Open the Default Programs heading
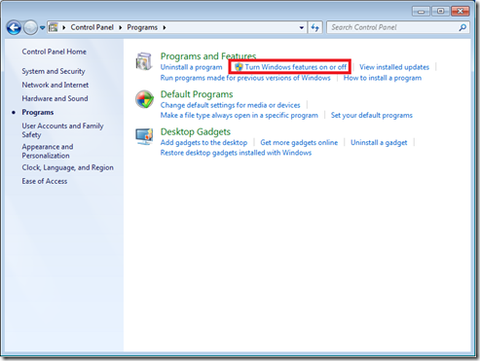Screen dimensions: 480x361 [197, 94]
